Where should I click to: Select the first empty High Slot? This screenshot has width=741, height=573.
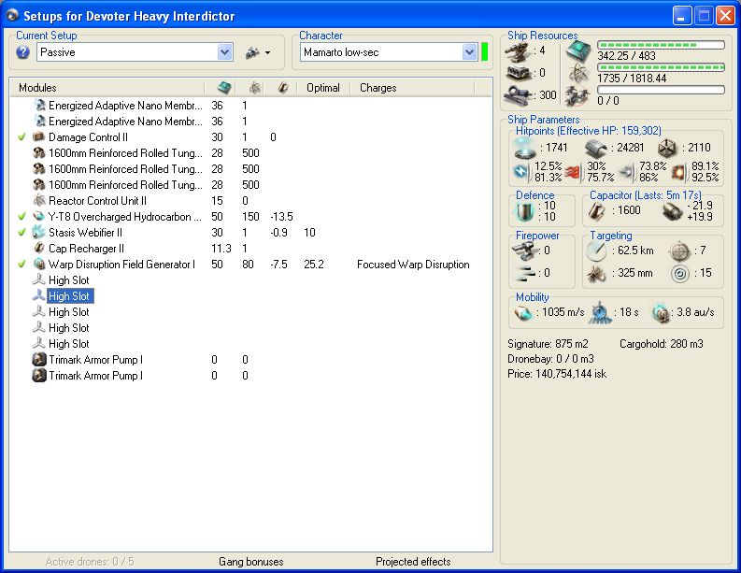[69, 280]
